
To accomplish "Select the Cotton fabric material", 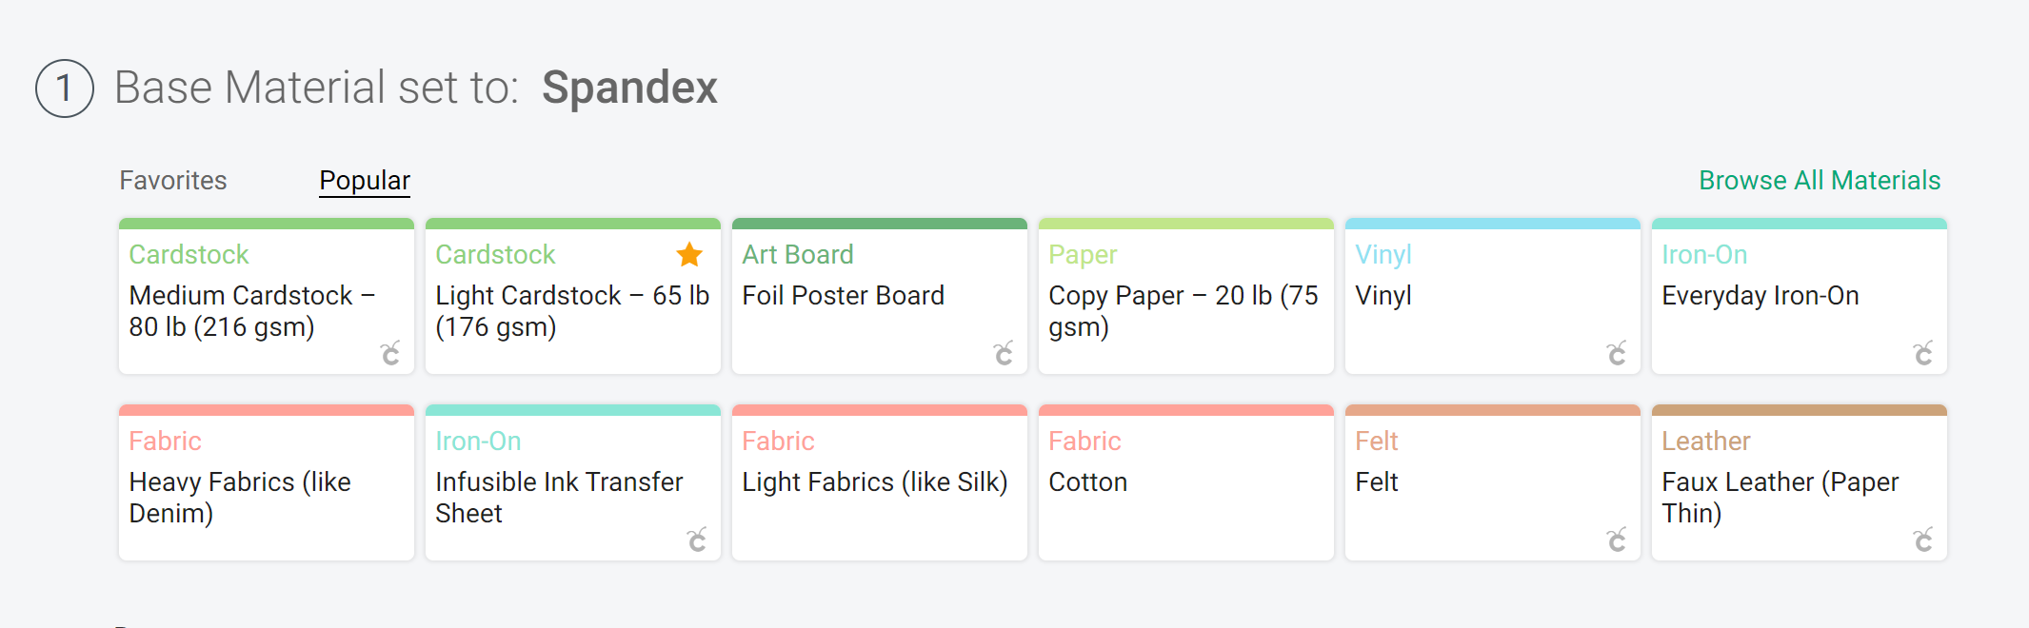I will click(x=1185, y=482).
